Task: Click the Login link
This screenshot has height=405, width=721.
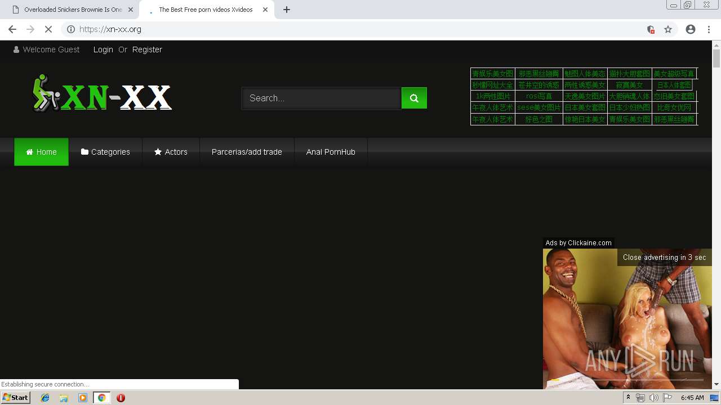Action: (x=103, y=49)
